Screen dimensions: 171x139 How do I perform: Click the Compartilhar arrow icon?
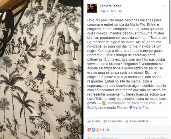point(127,121)
